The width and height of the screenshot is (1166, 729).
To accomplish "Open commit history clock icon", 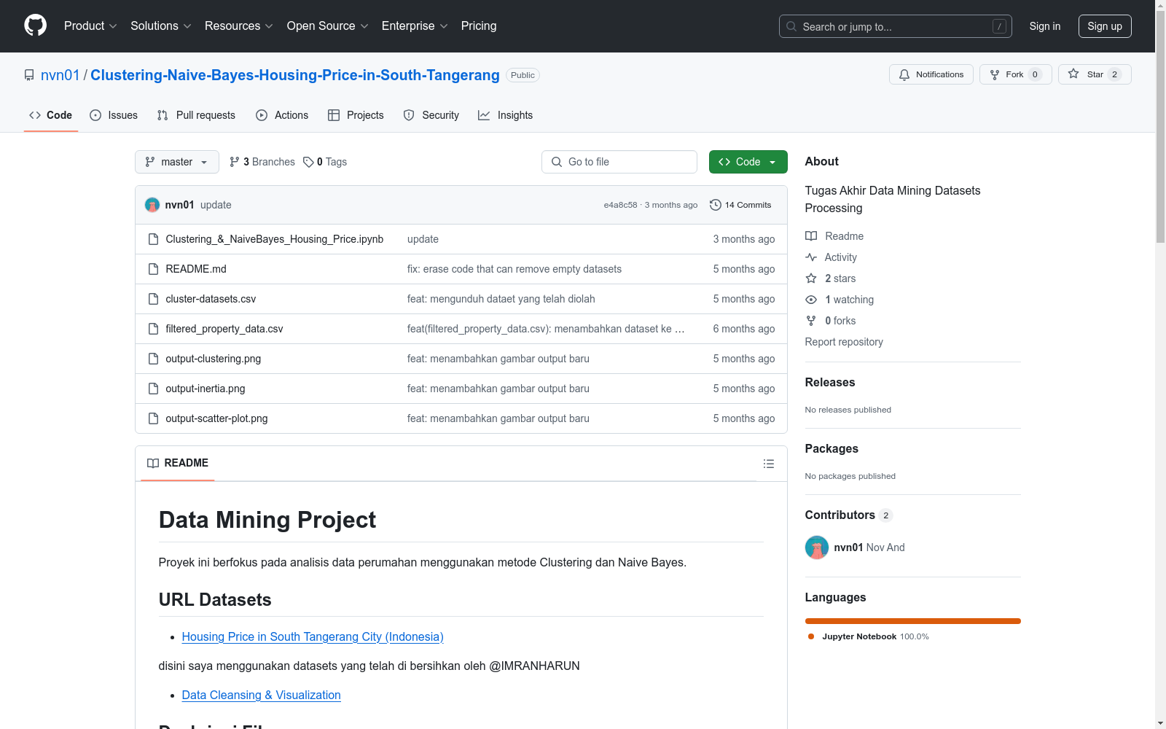I will point(716,205).
